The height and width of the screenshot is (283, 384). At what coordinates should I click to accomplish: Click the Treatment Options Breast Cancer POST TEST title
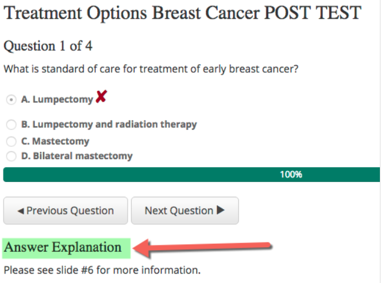pos(182,14)
